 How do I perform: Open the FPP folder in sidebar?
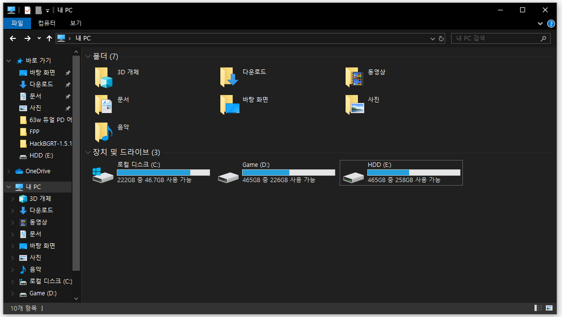[x=35, y=131]
